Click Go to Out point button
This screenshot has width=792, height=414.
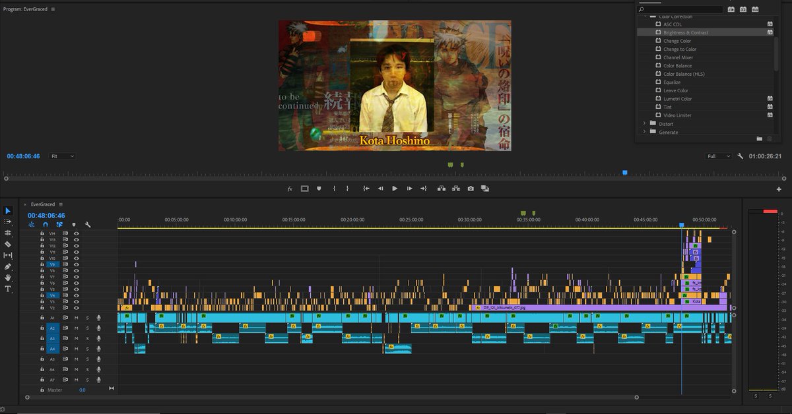point(424,189)
